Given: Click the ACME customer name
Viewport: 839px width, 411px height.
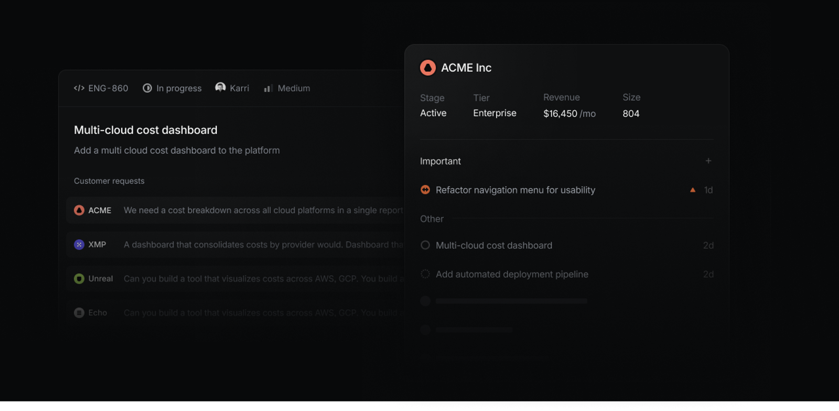Looking at the screenshot, I should [100, 210].
